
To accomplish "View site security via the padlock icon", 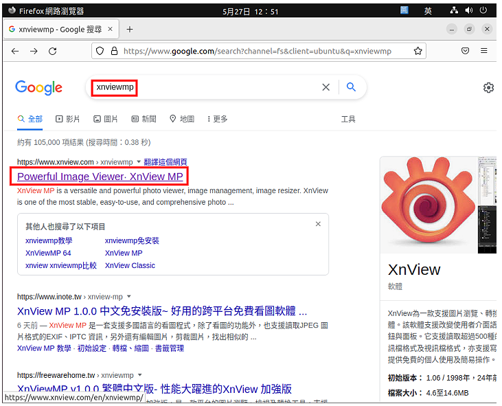I will [114, 52].
